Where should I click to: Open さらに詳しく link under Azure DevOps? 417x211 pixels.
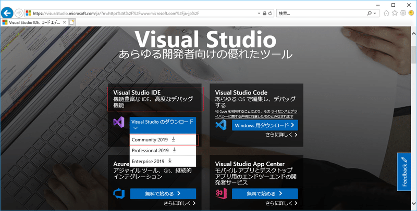[x=180, y=203]
